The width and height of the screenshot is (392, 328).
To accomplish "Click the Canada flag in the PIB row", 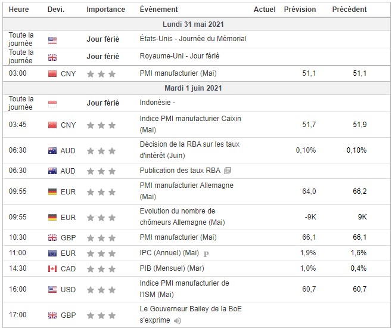I will [52, 269].
